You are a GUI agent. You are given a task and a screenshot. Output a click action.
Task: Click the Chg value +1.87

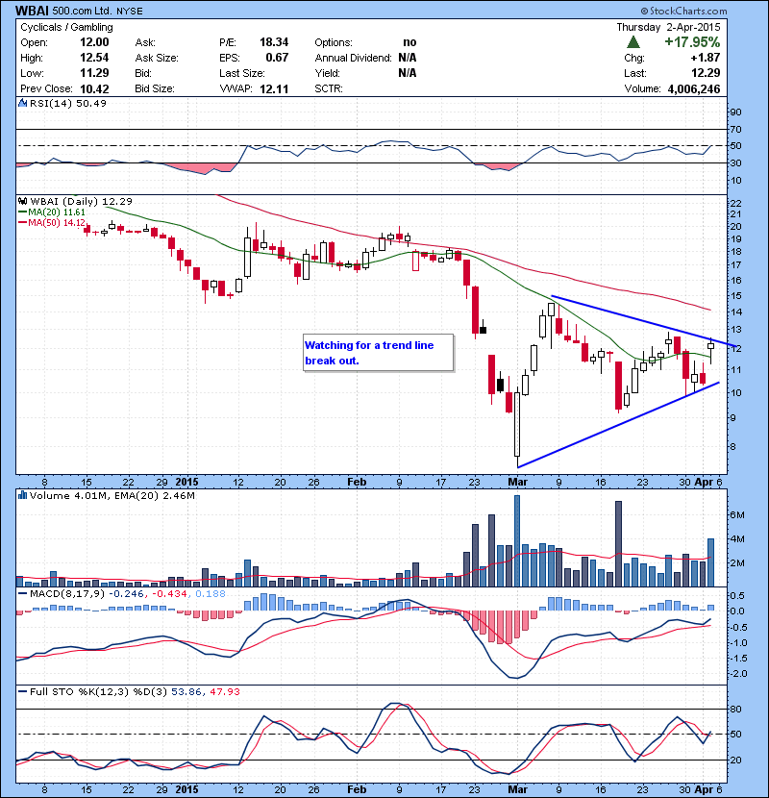[x=705, y=58]
